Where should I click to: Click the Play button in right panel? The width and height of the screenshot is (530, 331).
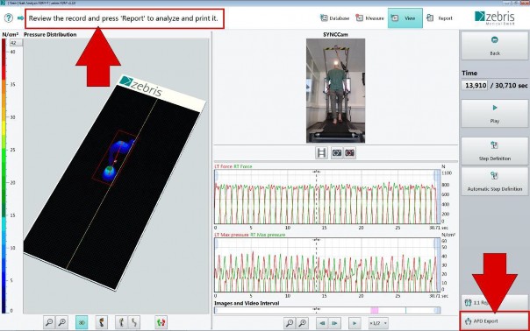pyautogui.click(x=495, y=113)
